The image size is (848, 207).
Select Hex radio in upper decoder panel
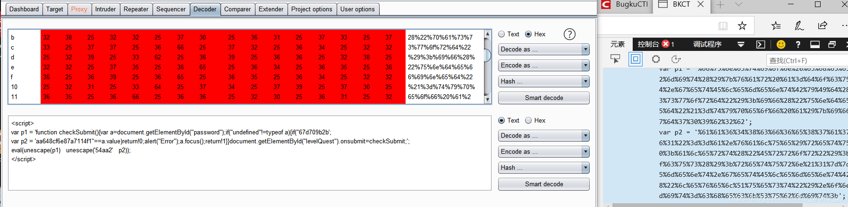click(x=528, y=34)
